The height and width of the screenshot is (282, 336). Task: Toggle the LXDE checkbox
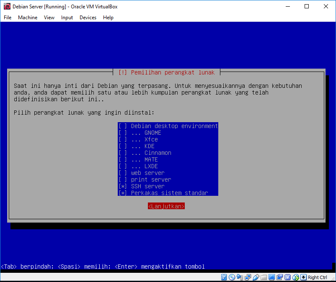tap(123, 166)
